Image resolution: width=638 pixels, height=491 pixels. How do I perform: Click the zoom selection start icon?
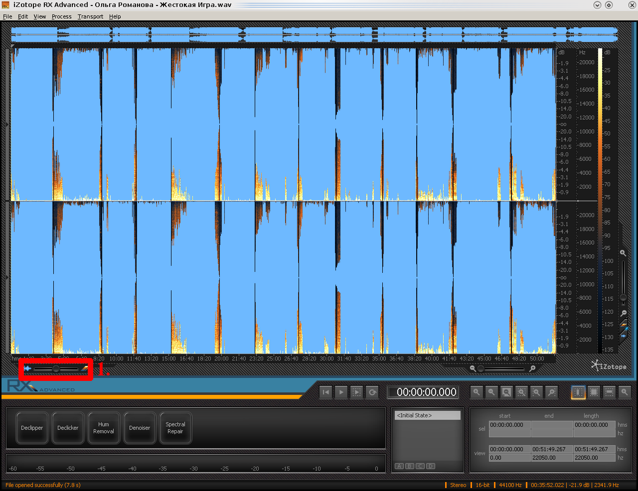tap(536, 392)
